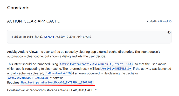The image size is (179, 96).
Task: Select the ACTION_CLEAR_APP_CACHE constant heading
Action: tap(33, 21)
